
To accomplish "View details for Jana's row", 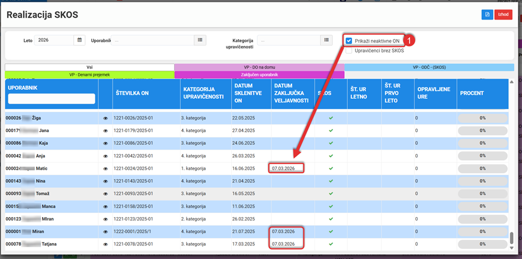I will coord(105,131).
